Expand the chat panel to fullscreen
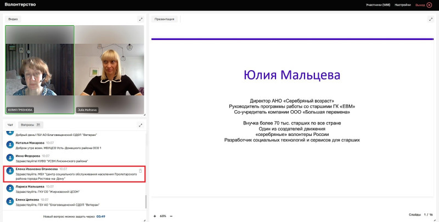 pos(140,125)
